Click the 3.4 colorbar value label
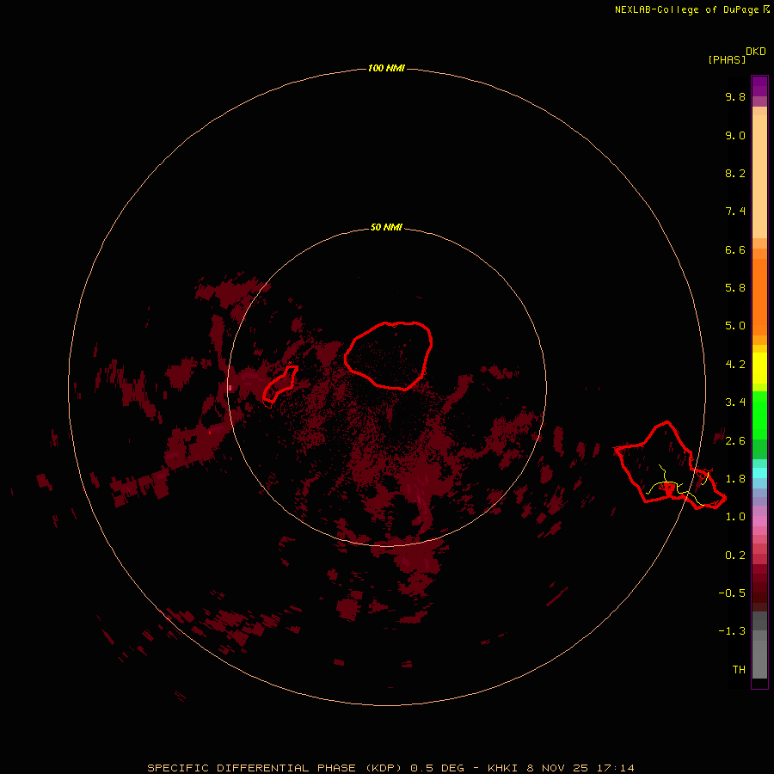774x774 pixels. coord(735,402)
